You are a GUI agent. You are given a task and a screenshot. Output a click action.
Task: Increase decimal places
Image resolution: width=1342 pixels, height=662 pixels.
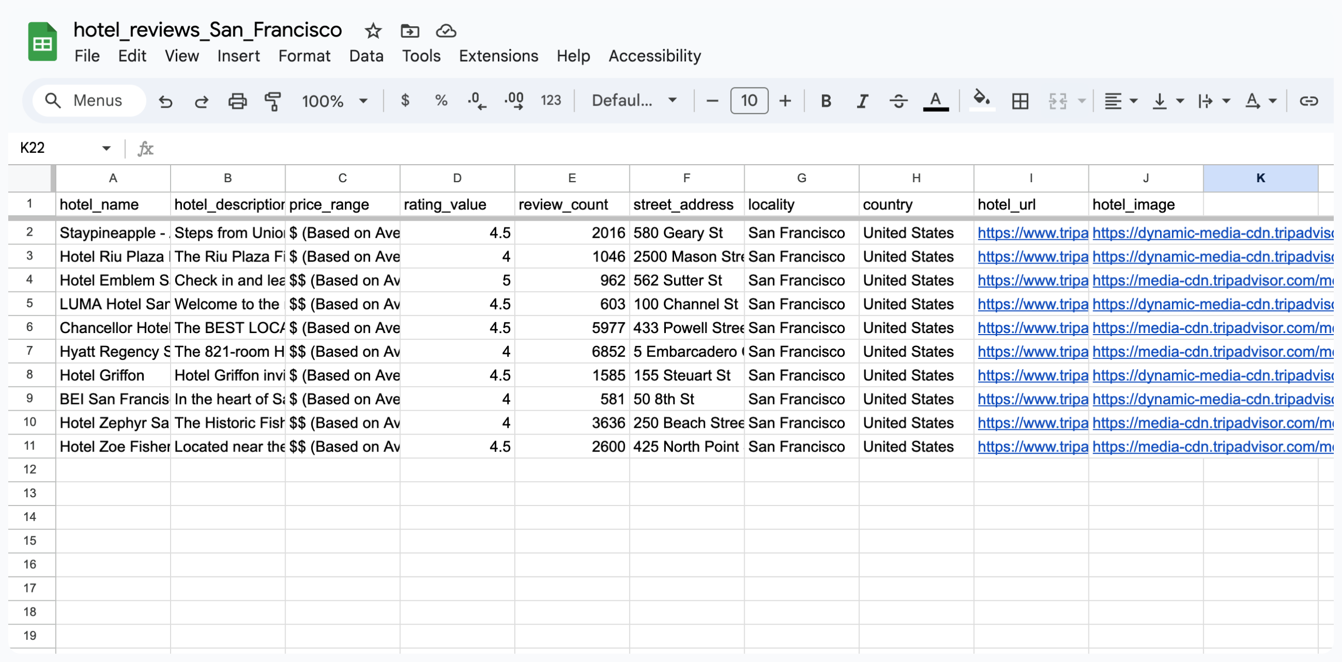pyautogui.click(x=514, y=101)
